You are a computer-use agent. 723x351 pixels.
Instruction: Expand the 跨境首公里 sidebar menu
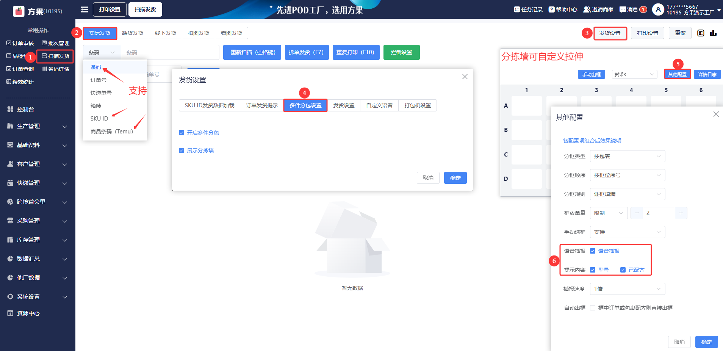[38, 202]
